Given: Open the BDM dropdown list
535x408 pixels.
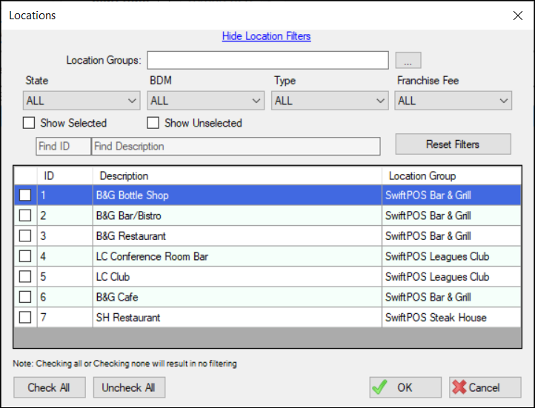Looking at the screenshot, I should pos(206,101).
